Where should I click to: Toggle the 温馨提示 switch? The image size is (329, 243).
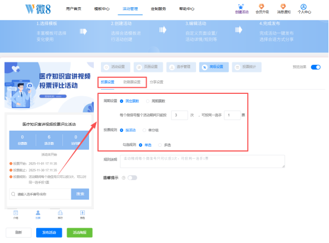click(x=132, y=178)
